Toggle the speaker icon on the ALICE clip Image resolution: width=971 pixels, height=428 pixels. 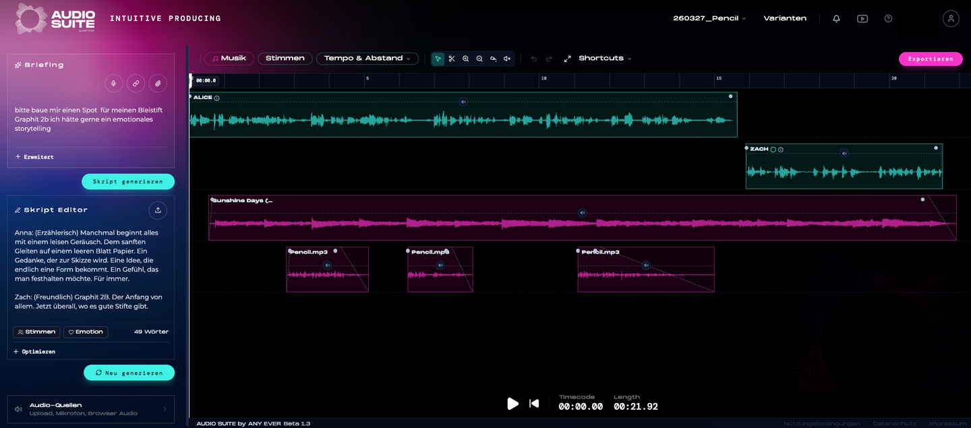pyautogui.click(x=463, y=102)
